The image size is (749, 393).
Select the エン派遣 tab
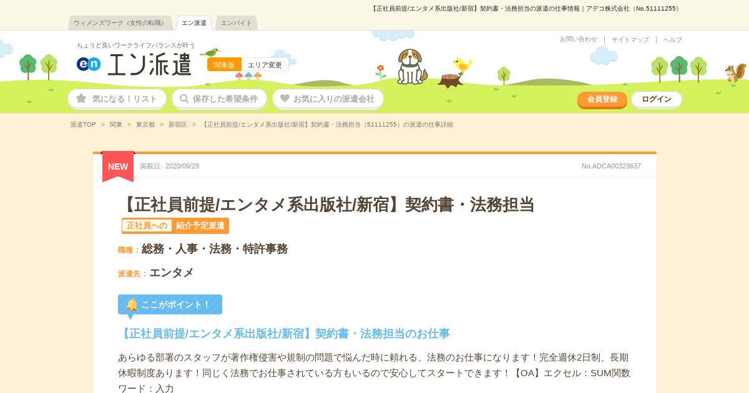click(x=194, y=23)
